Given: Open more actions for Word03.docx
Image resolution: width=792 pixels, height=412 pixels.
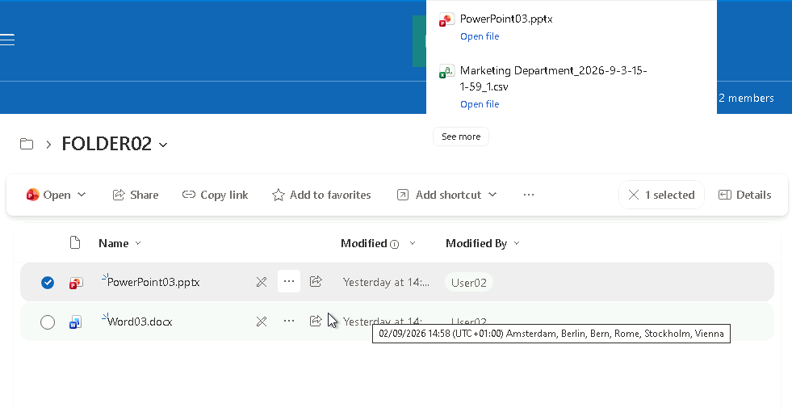Looking at the screenshot, I should click(289, 321).
